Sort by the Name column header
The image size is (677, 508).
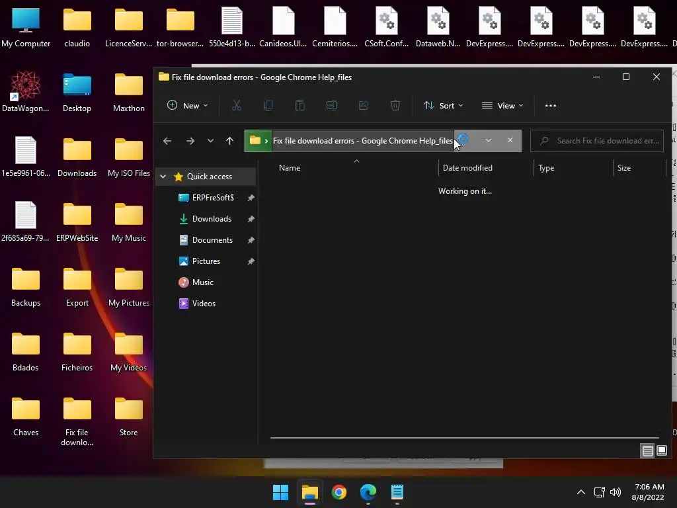(x=290, y=168)
